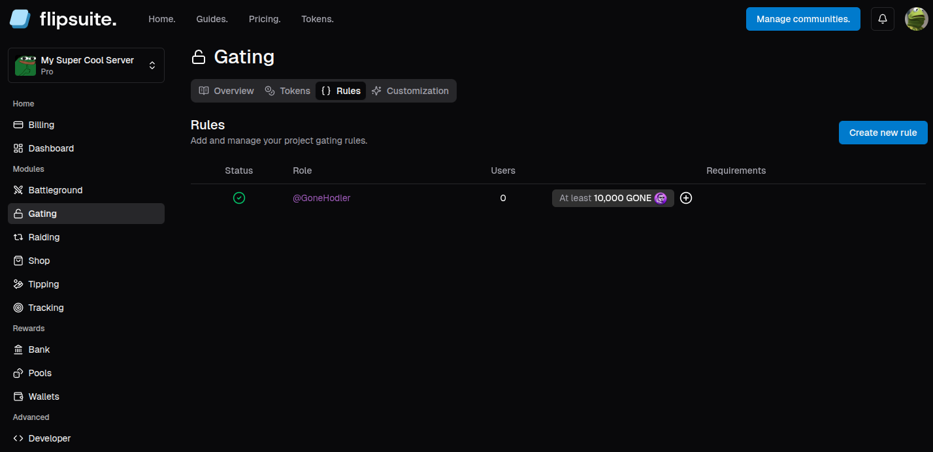Click the open-lock icon beside Gating heading
Viewport: 933px width, 452px height.
199,57
